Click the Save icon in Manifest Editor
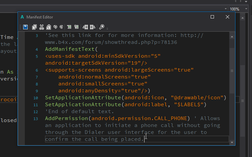The image size is (252, 157). 25,27
